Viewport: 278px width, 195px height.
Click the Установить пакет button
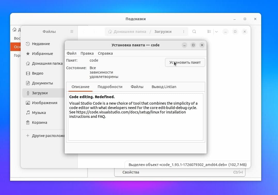click(x=185, y=62)
